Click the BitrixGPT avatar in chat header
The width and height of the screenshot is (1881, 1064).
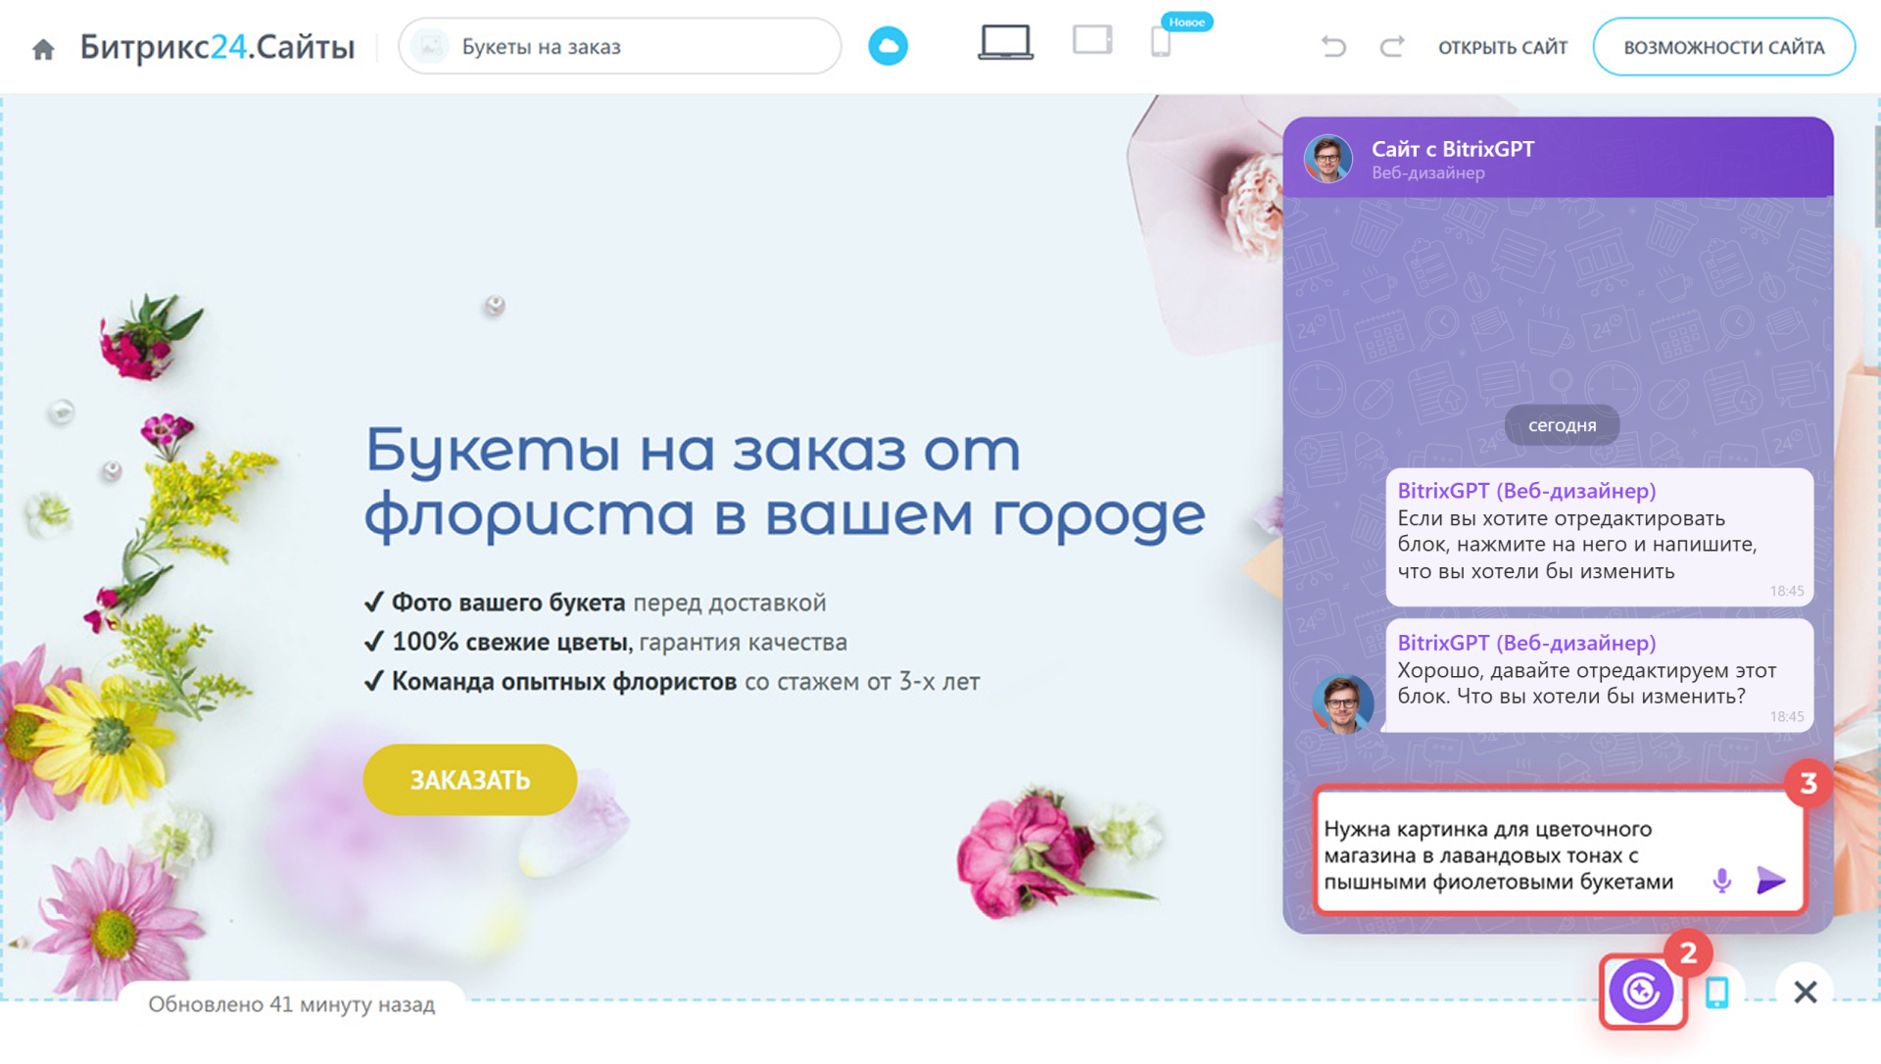click(x=1327, y=159)
